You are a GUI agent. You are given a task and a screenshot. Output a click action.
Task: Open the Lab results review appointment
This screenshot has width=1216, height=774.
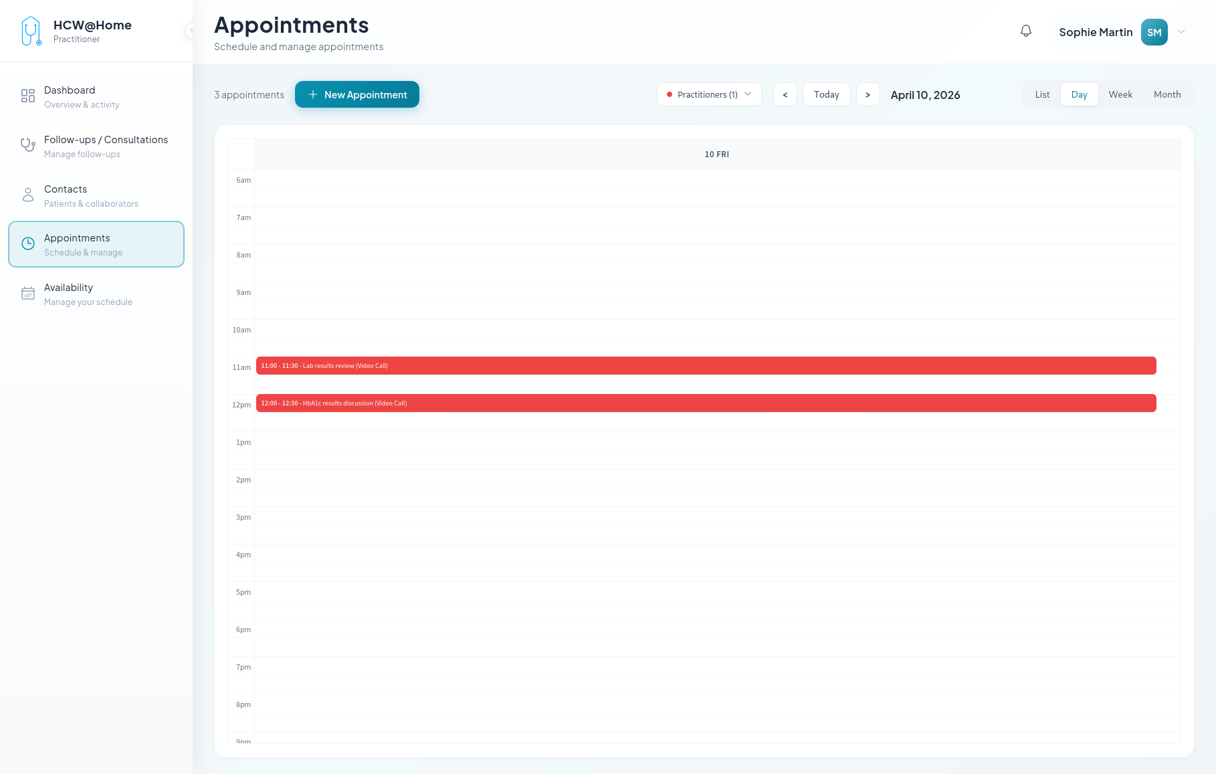[704, 365]
